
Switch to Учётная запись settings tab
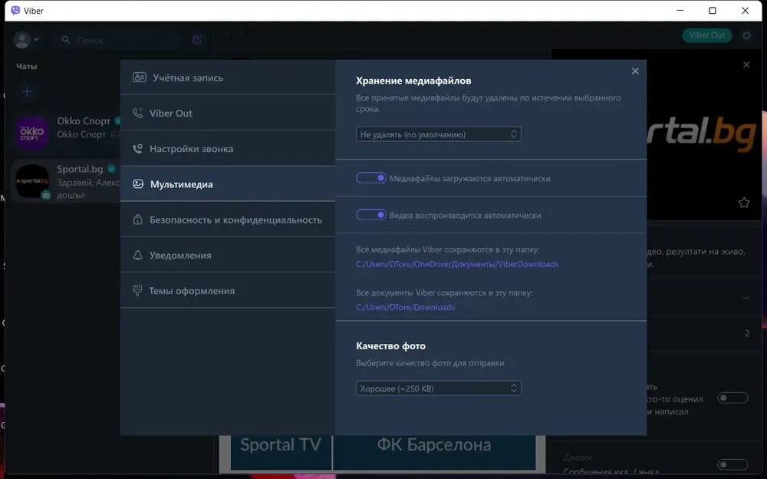click(228, 78)
